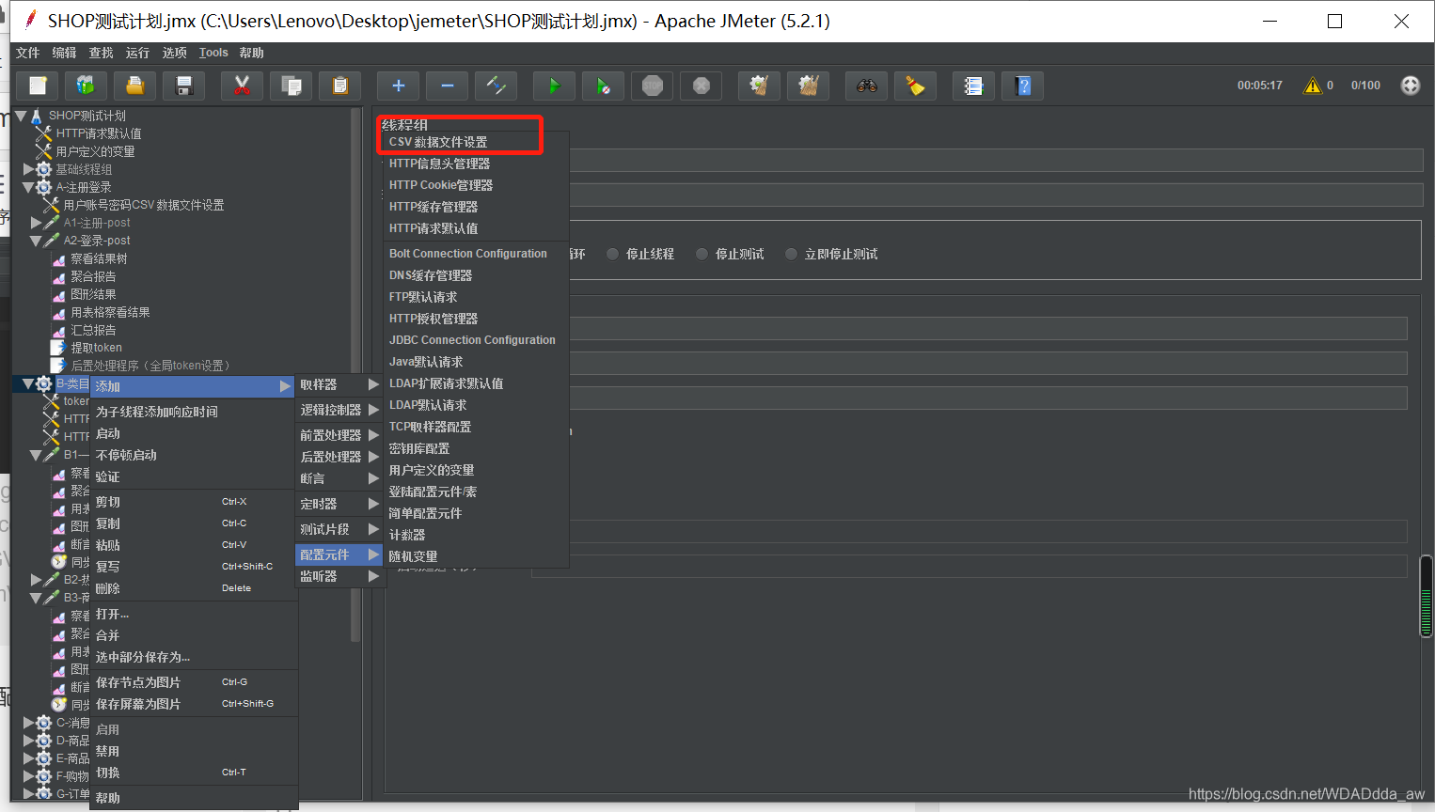Click the Shutdown test icon

click(x=701, y=86)
